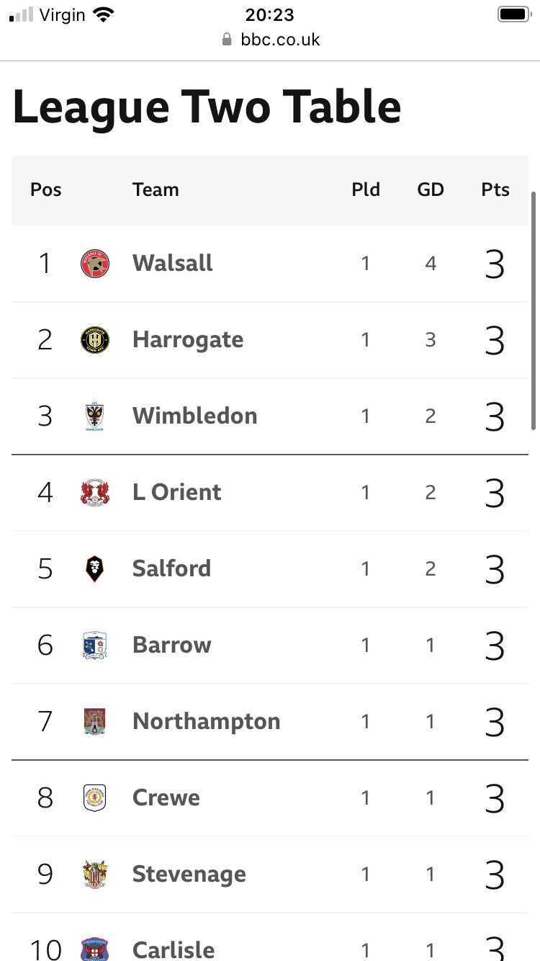Tap the bbc.co.uk address bar
The width and height of the screenshot is (540, 961).
pyautogui.click(x=270, y=39)
